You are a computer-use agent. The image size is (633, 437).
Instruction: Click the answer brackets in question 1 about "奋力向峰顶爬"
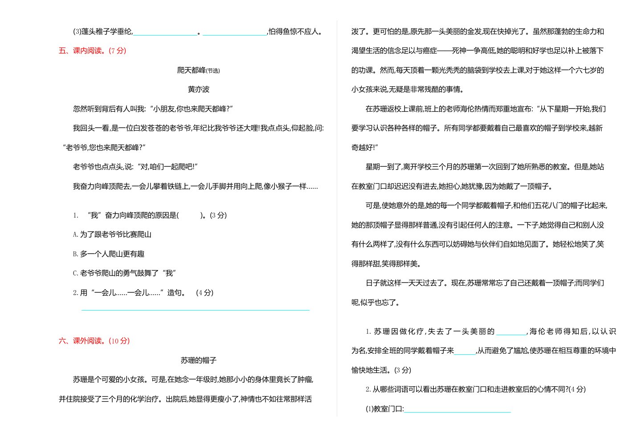pos(189,215)
